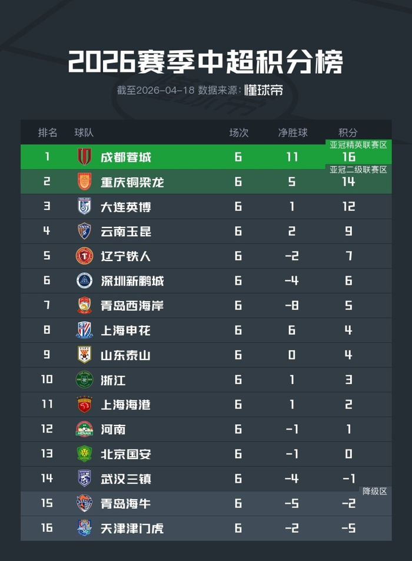Select the 上海申花 club emblem
The width and height of the screenshot is (412, 561).
(x=85, y=330)
